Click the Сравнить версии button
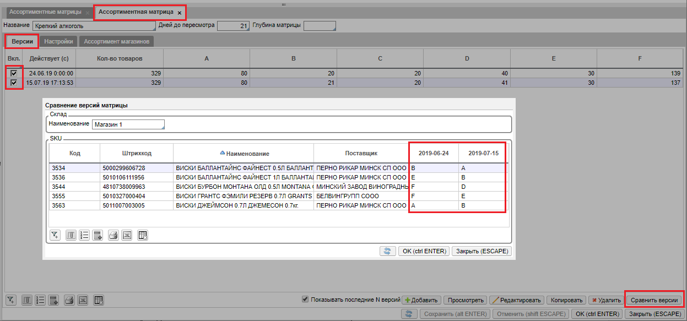687x321 pixels. tap(655, 300)
